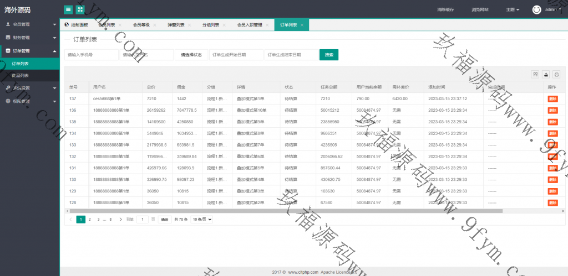Collapse the sidebar with the menu icon
Viewport: 568px width, 276px height.
tap(68, 9)
